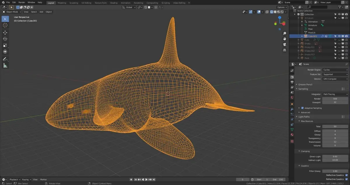Select the Measure tool
This screenshot has width=350, height=185.
[5, 65]
